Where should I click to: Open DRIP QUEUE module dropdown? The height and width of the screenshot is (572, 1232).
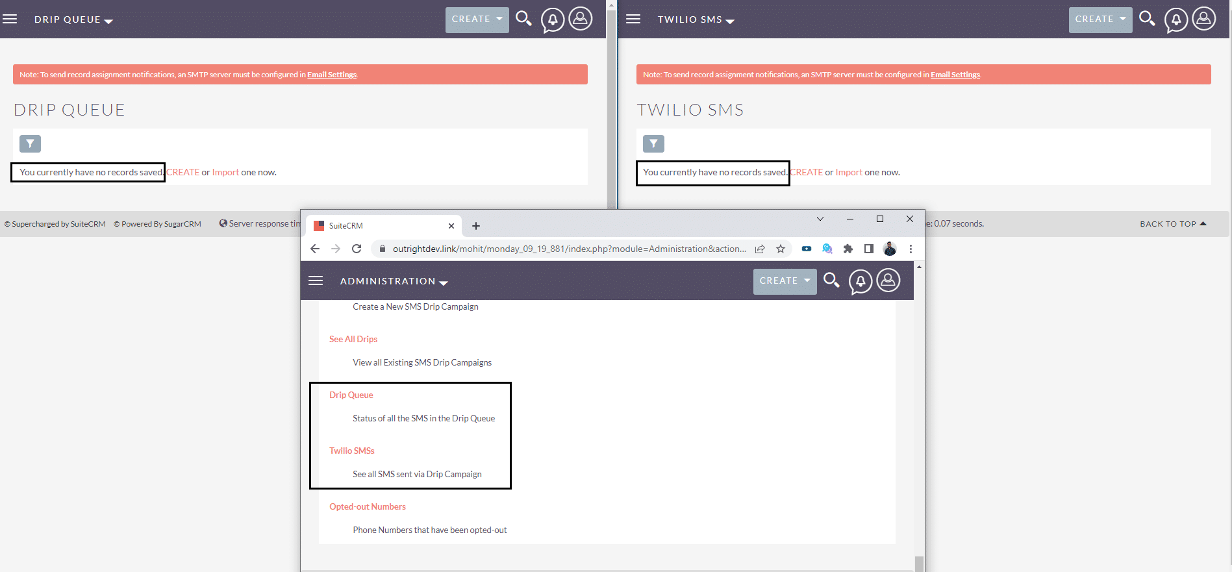coord(73,19)
